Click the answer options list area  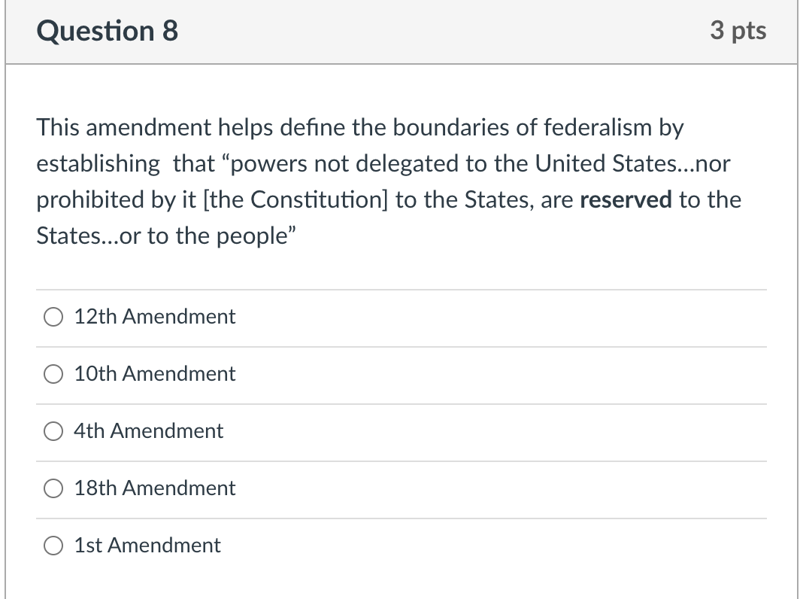(400, 429)
